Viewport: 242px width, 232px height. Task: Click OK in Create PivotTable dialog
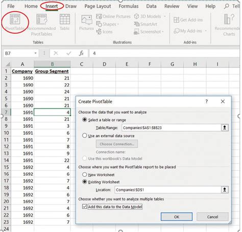pyautogui.click(x=177, y=217)
